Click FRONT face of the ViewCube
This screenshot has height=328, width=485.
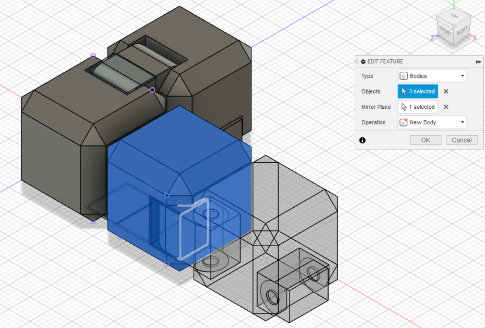coord(445,30)
